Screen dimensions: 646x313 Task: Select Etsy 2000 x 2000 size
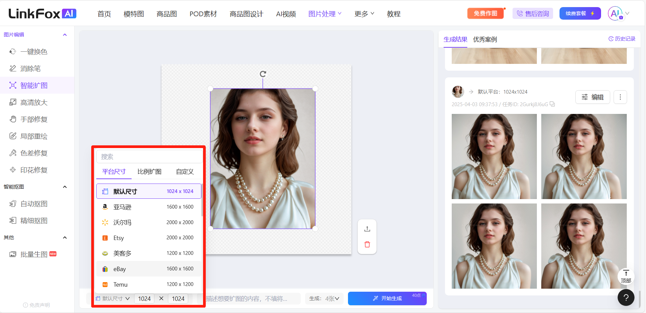149,238
